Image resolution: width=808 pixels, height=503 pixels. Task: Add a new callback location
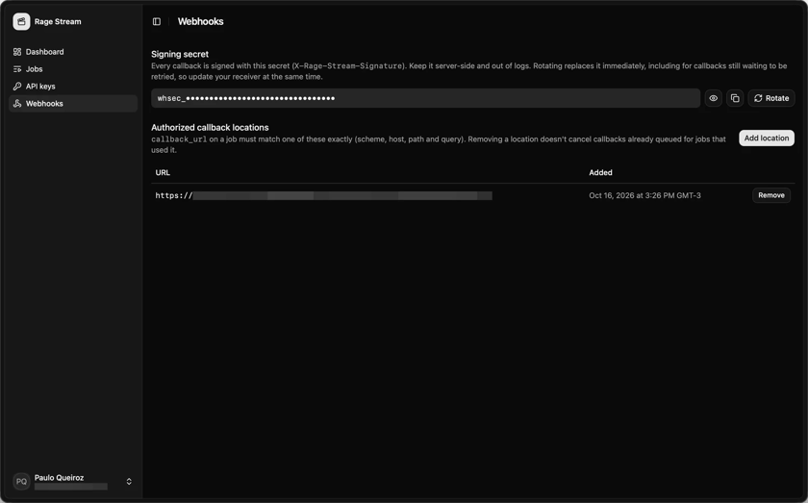(x=767, y=138)
